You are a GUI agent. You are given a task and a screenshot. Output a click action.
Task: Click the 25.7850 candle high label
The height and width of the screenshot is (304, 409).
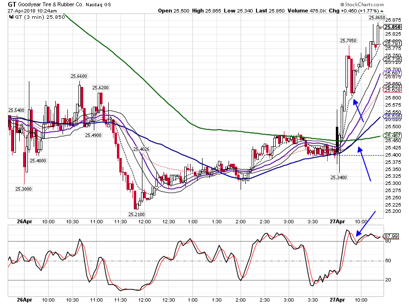pos(348,41)
